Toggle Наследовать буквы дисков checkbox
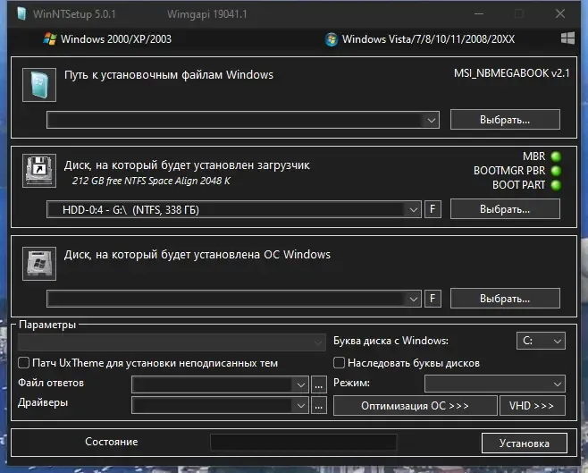 [339, 363]
